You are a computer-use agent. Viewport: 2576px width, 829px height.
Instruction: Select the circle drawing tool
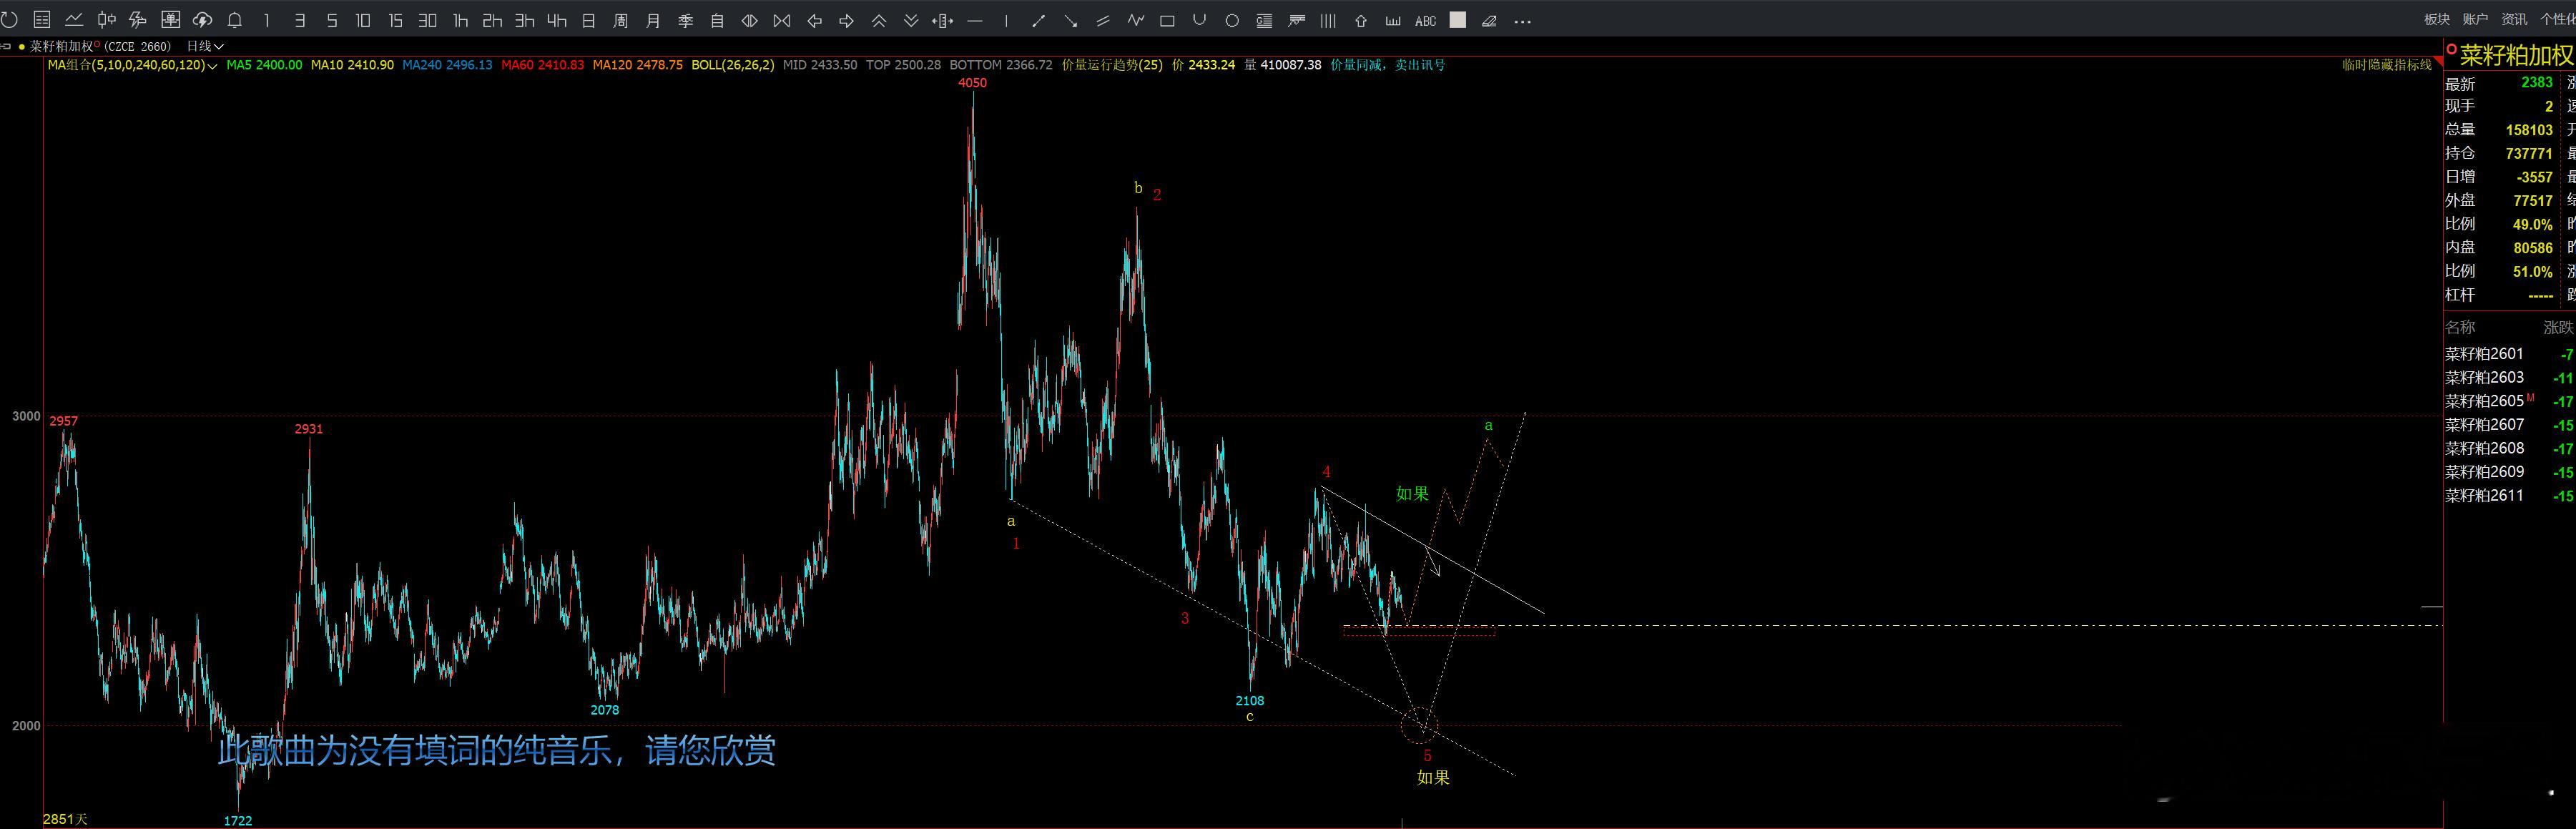pos(1232,20)
